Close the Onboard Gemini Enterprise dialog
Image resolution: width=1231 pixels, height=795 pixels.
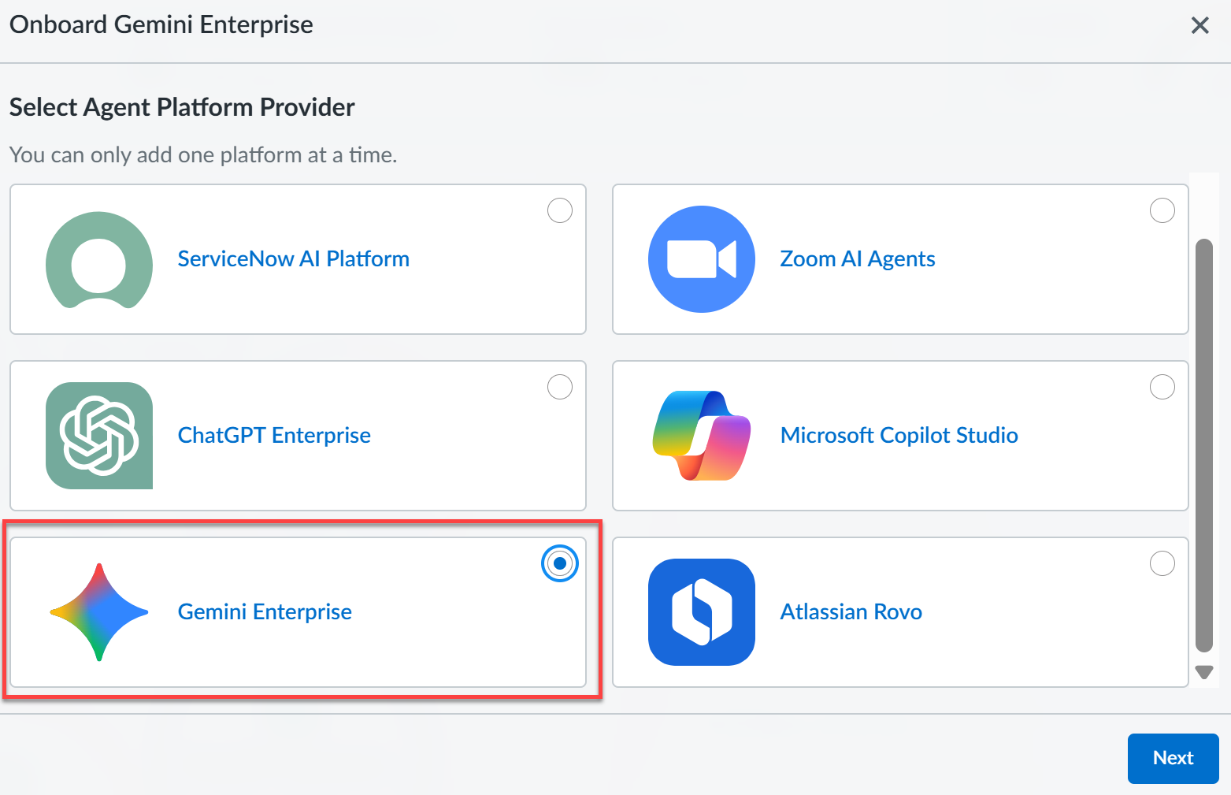tap(1199, 25)
